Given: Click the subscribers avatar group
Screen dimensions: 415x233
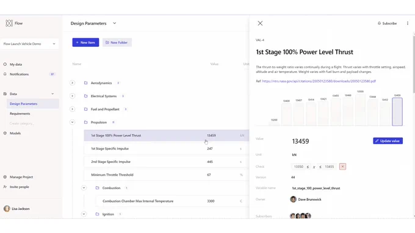Looking at the screenshot, I should point(300,216).
